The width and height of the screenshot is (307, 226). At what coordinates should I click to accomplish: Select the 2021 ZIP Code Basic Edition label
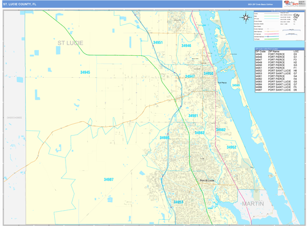click(x=260, y=4)
